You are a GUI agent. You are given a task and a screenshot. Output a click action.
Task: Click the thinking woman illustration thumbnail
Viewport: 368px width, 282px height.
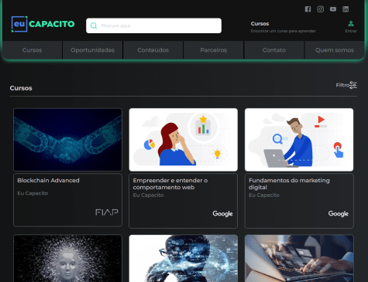(184, 140)
